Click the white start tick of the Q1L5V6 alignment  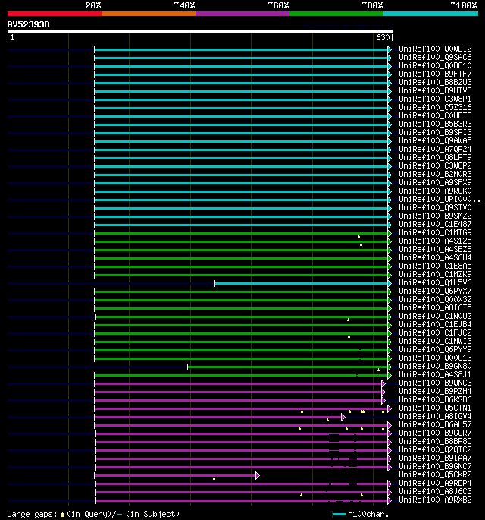(x=215, y=284)
